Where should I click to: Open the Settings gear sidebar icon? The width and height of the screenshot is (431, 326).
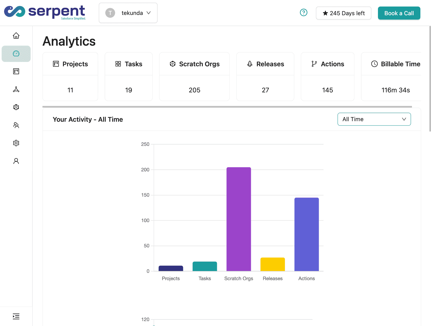(16, 143)
